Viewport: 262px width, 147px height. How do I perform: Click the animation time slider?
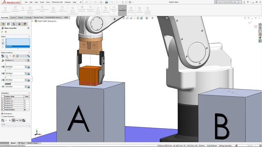pyautogui.click(x=16, y=126)
